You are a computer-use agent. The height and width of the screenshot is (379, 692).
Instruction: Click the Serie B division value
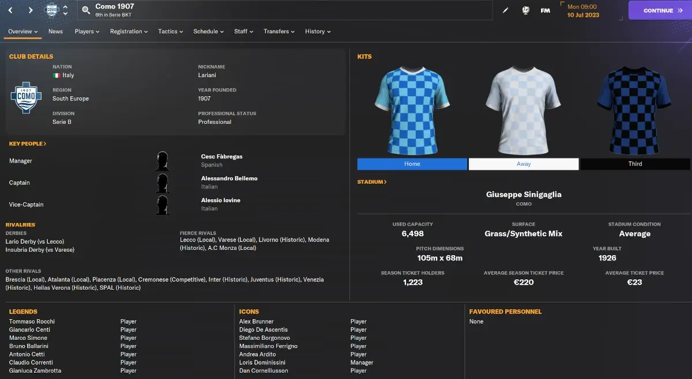(62, 122)
